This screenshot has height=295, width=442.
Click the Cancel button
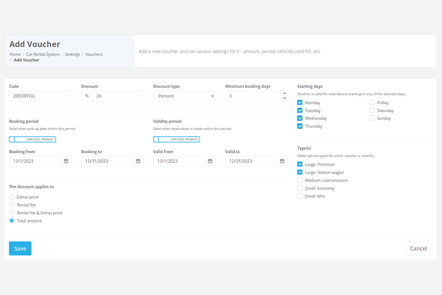coord(418,248)
